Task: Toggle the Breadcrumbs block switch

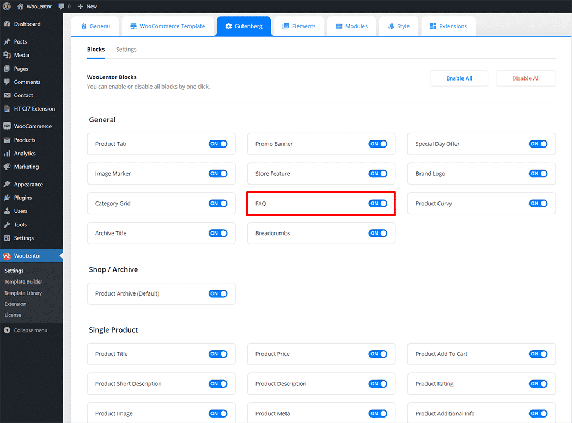Action: point(378,234)
